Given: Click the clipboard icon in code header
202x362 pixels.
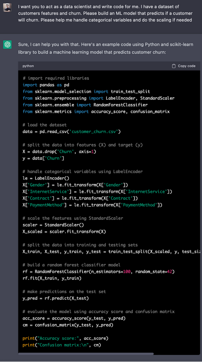Looking at the screenshot, I should click(x=174, y=66).
